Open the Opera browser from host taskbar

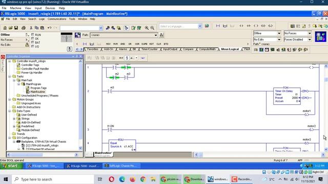point(112,179)
